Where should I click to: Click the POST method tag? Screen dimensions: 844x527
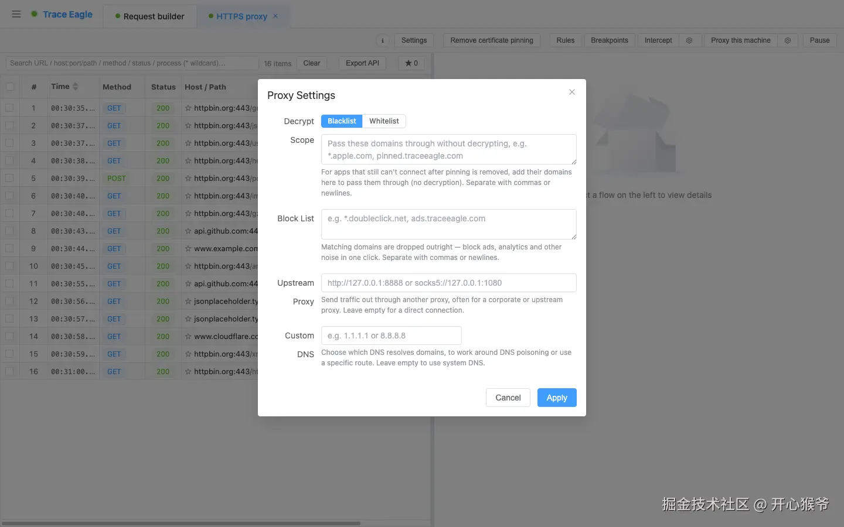(116, 179)
